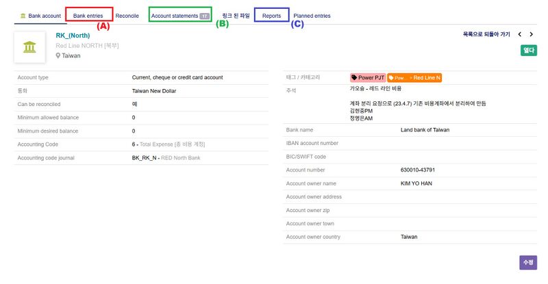The image size is (548, 284).
Task: Click the Red Line NORTH subtitle text
Action: [x=87, y=45]
